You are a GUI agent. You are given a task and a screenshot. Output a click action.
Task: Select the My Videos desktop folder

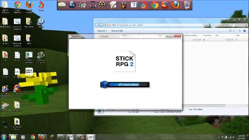(29, 23)
